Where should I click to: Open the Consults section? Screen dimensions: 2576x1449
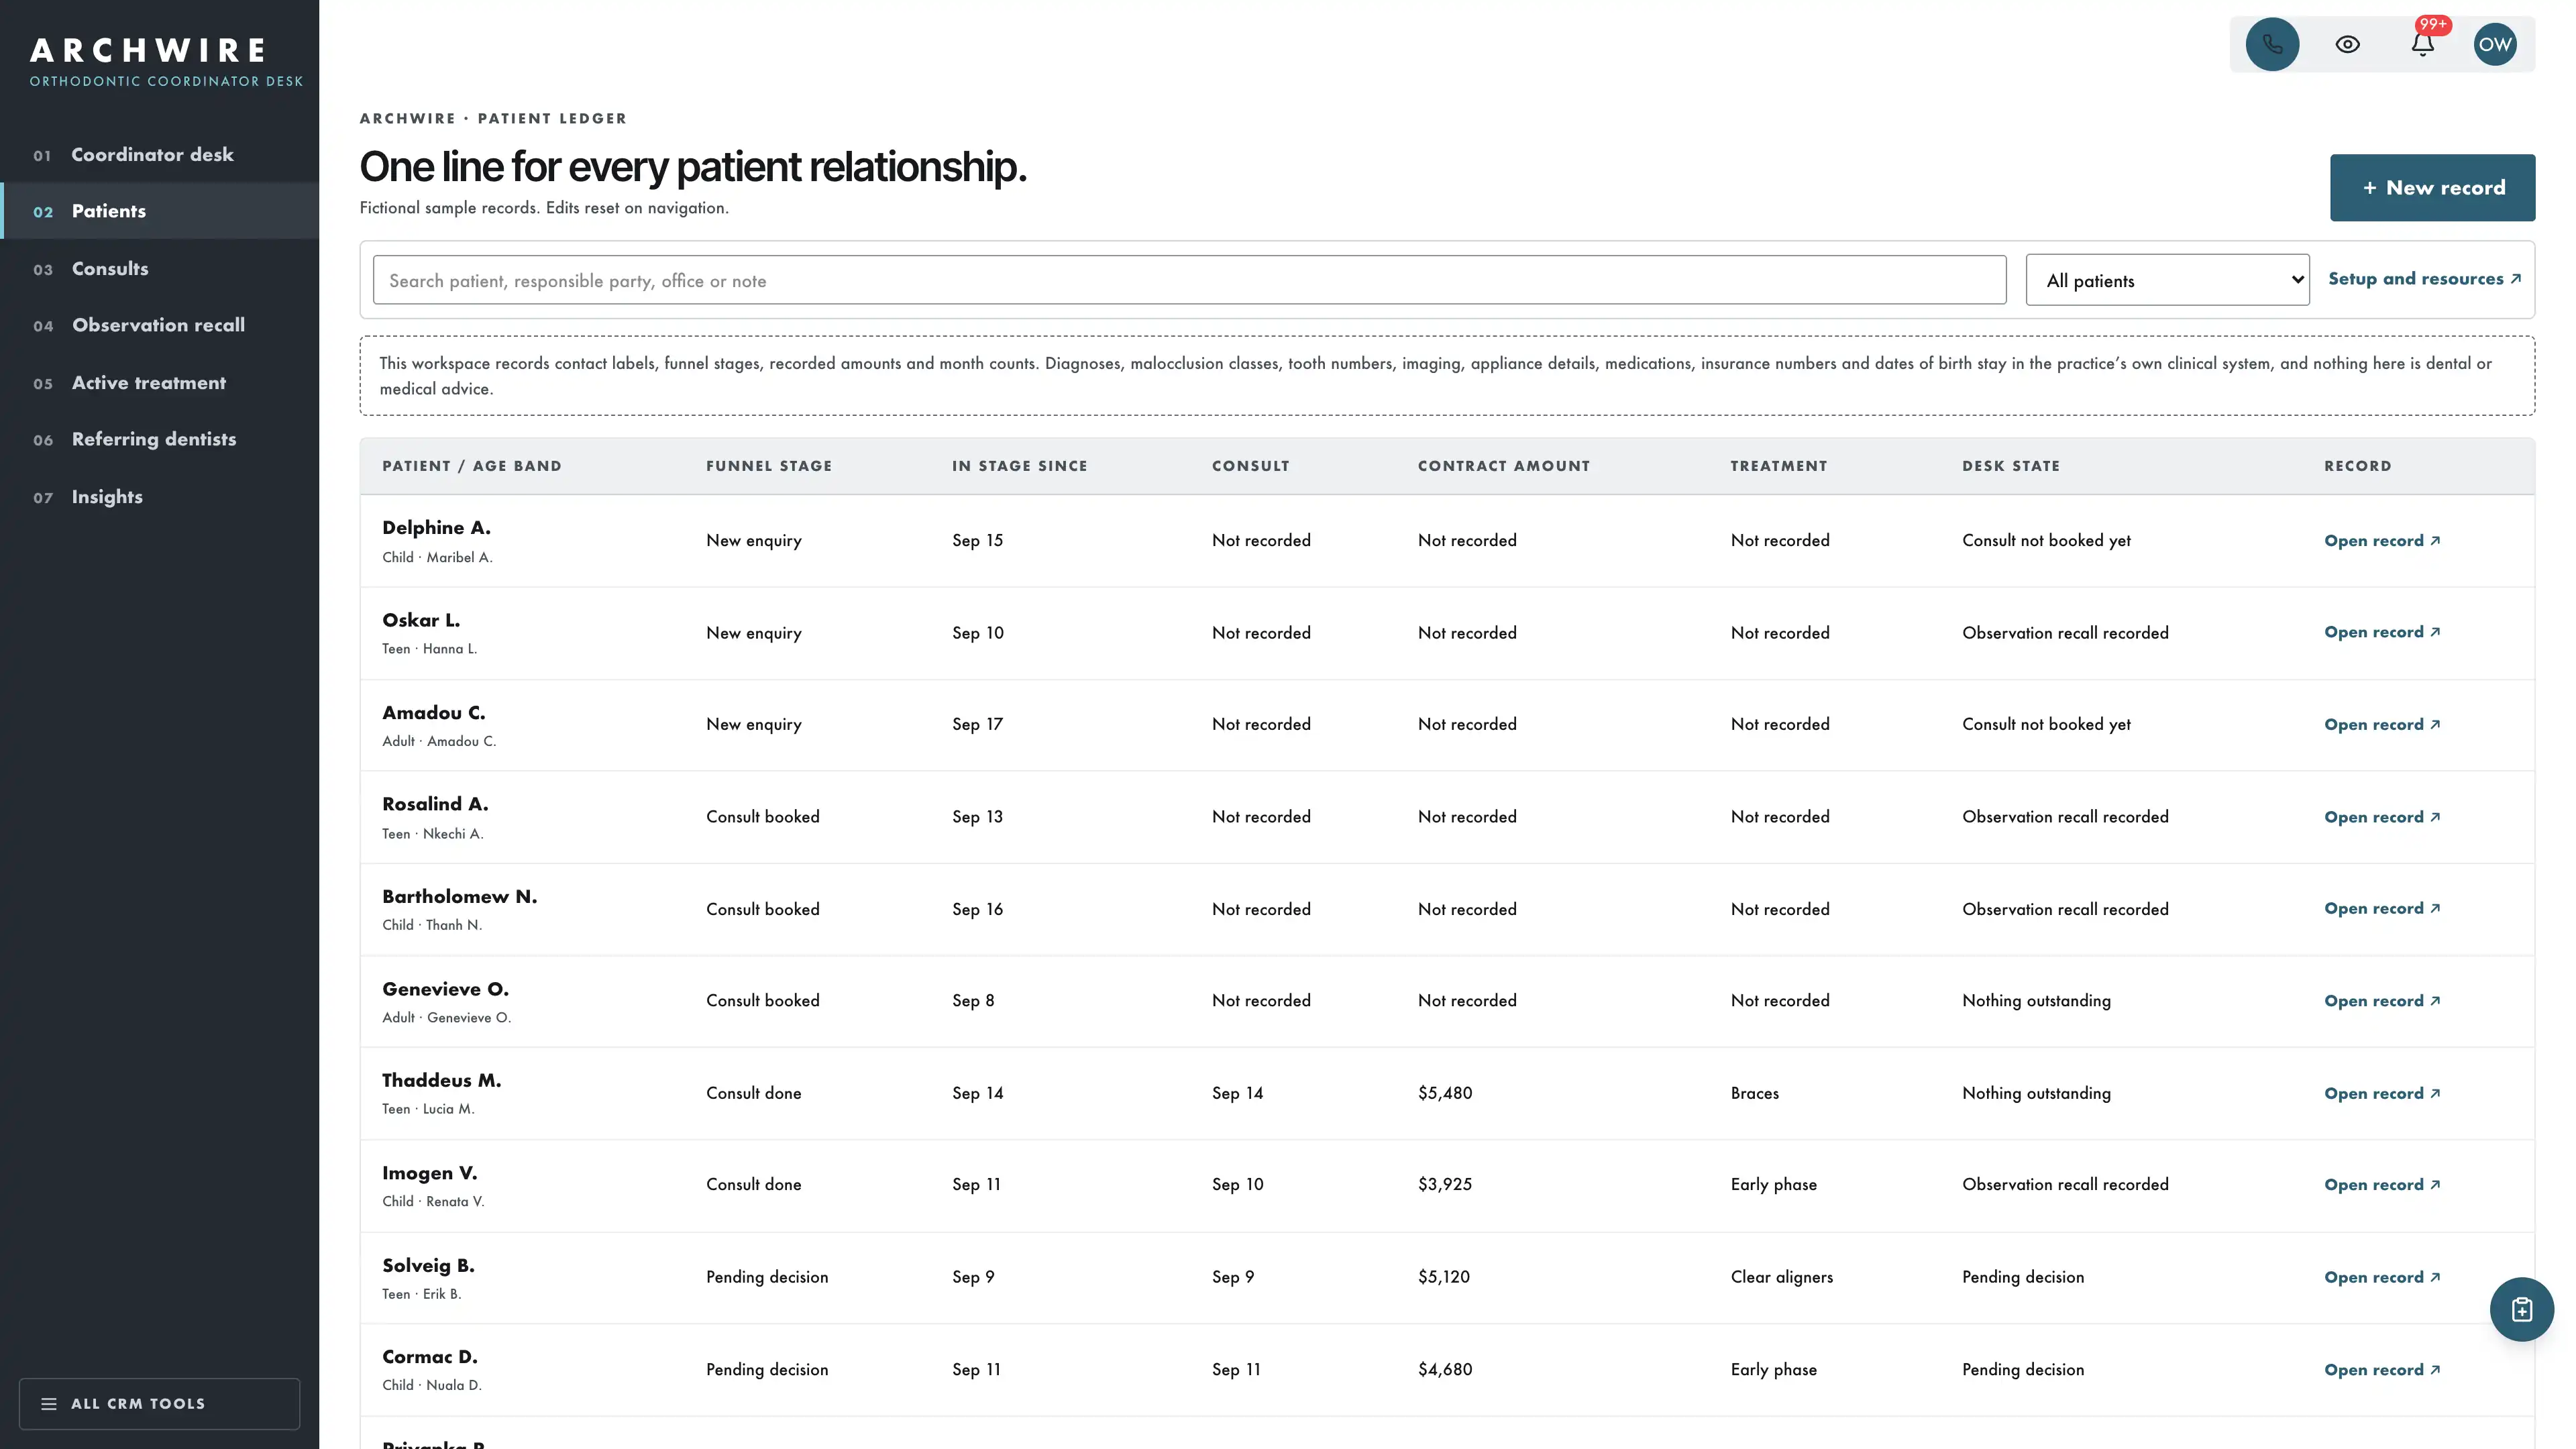tap(160, 268)
